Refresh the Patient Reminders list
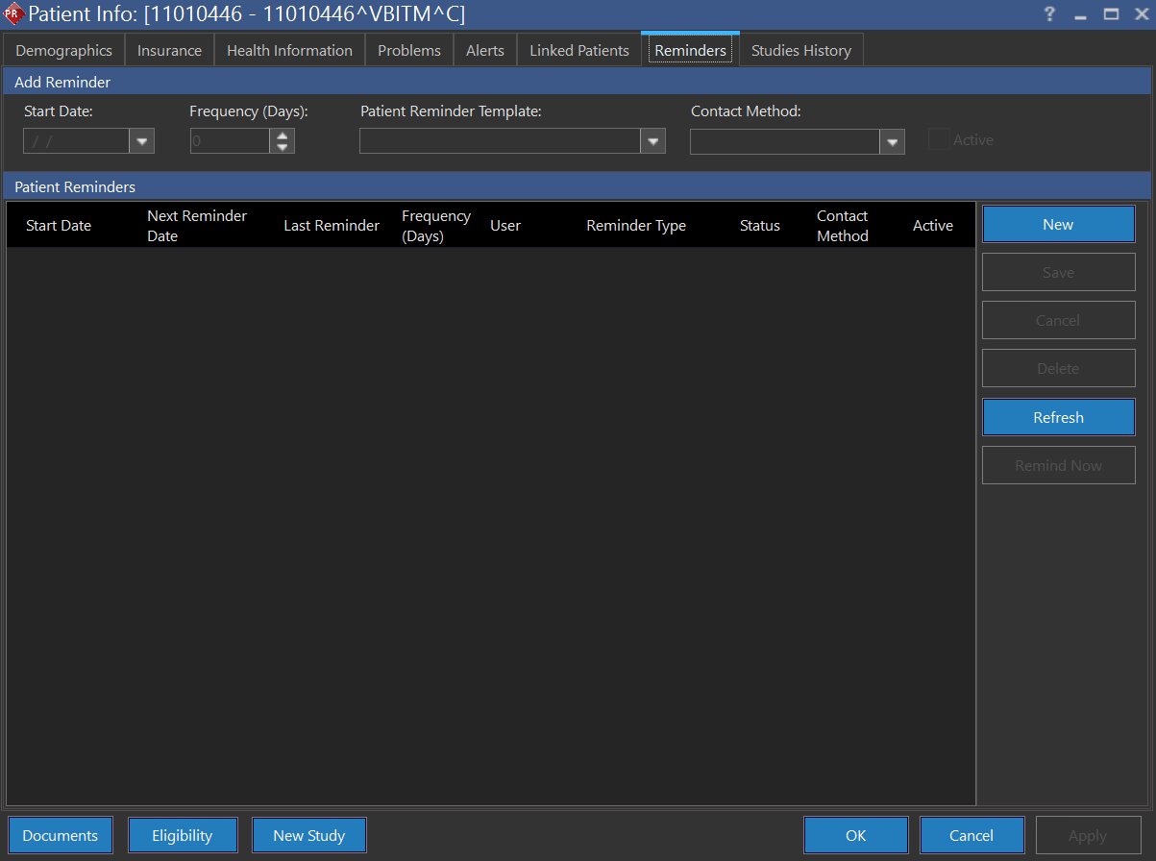 point(1058,417)
